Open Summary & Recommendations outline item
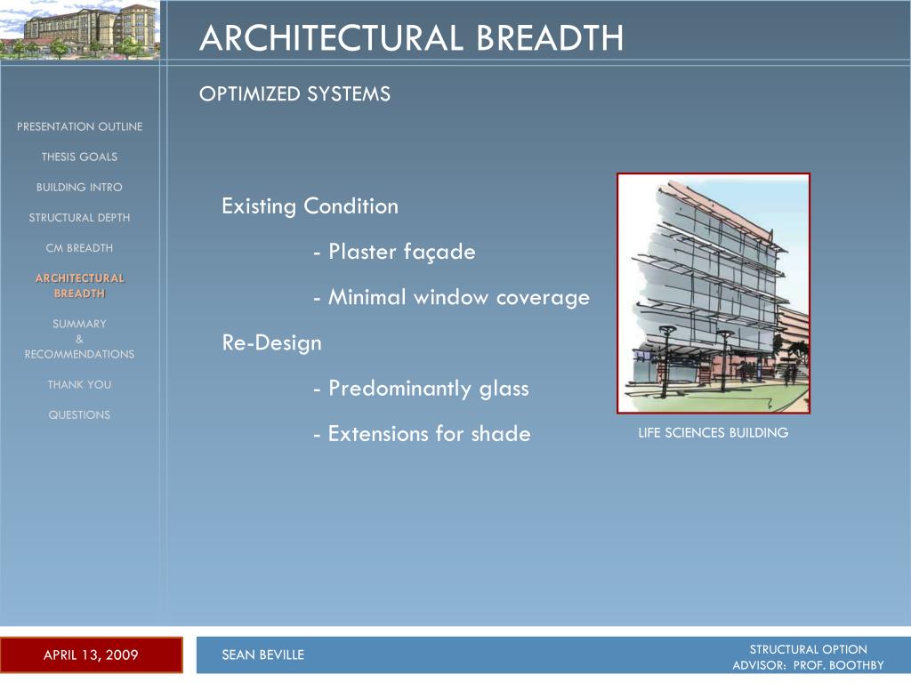 [x=79, y=339]
